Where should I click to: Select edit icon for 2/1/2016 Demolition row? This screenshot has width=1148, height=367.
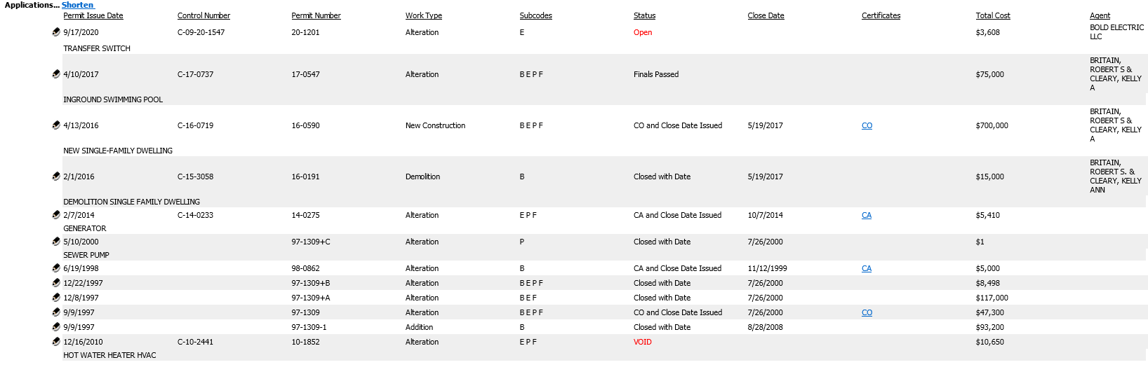click(56, 176)
